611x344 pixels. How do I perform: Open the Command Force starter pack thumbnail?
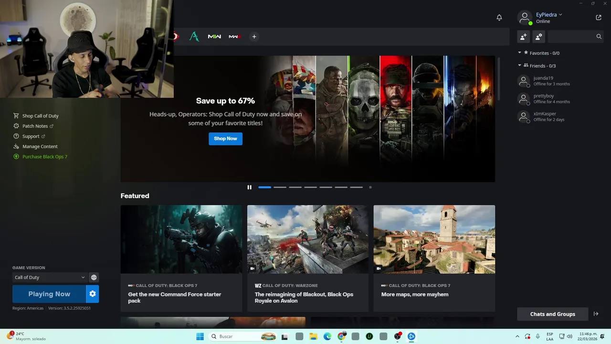(181, 239)
